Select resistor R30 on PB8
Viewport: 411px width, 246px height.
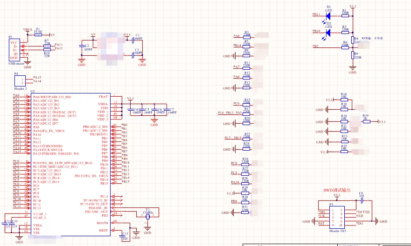pyautogui.click(x=245, y=202)
